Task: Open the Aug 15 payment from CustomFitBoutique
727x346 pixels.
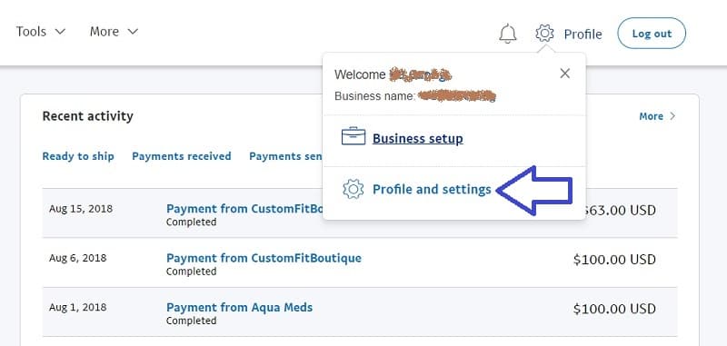Action: 244,209
